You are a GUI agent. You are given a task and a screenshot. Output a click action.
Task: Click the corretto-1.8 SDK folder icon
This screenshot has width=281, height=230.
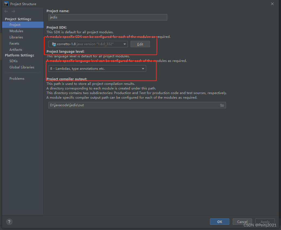54,44
